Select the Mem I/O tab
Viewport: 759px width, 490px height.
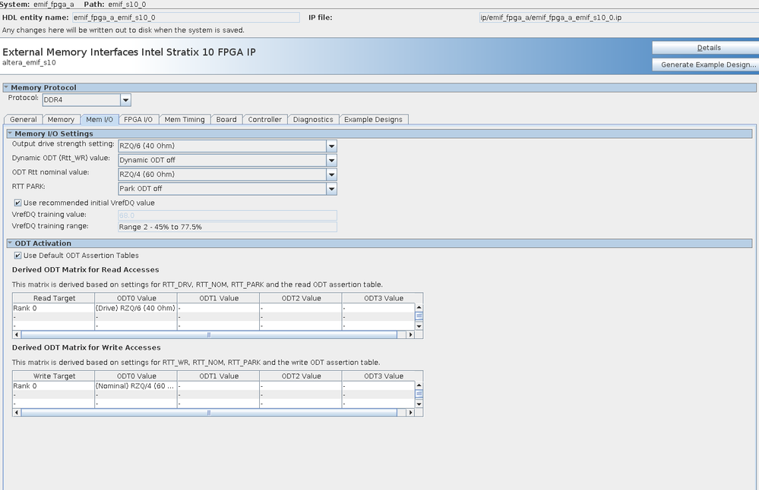coord(100,119)
